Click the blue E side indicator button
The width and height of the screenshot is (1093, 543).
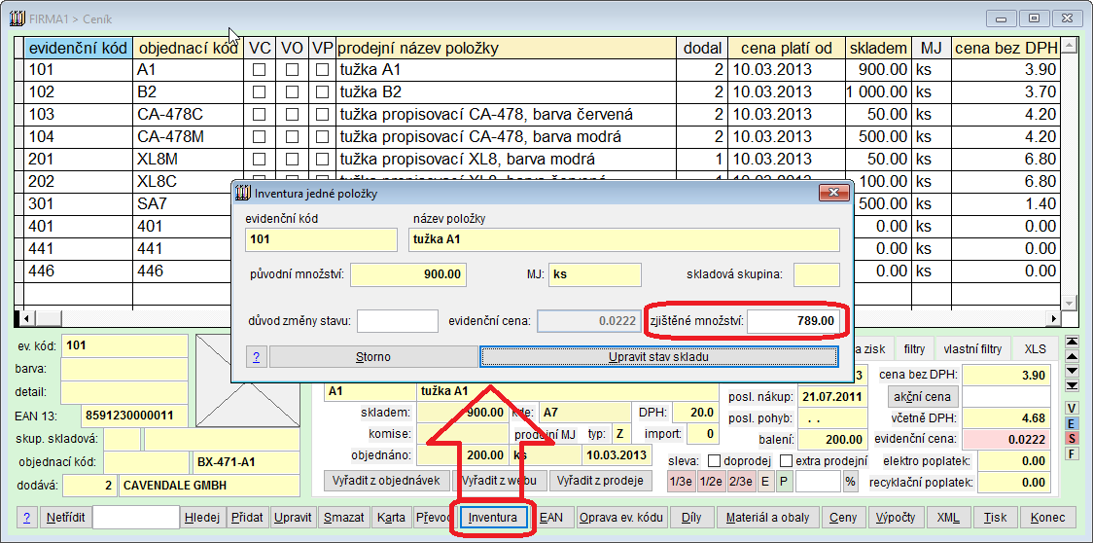(1072, 423)
